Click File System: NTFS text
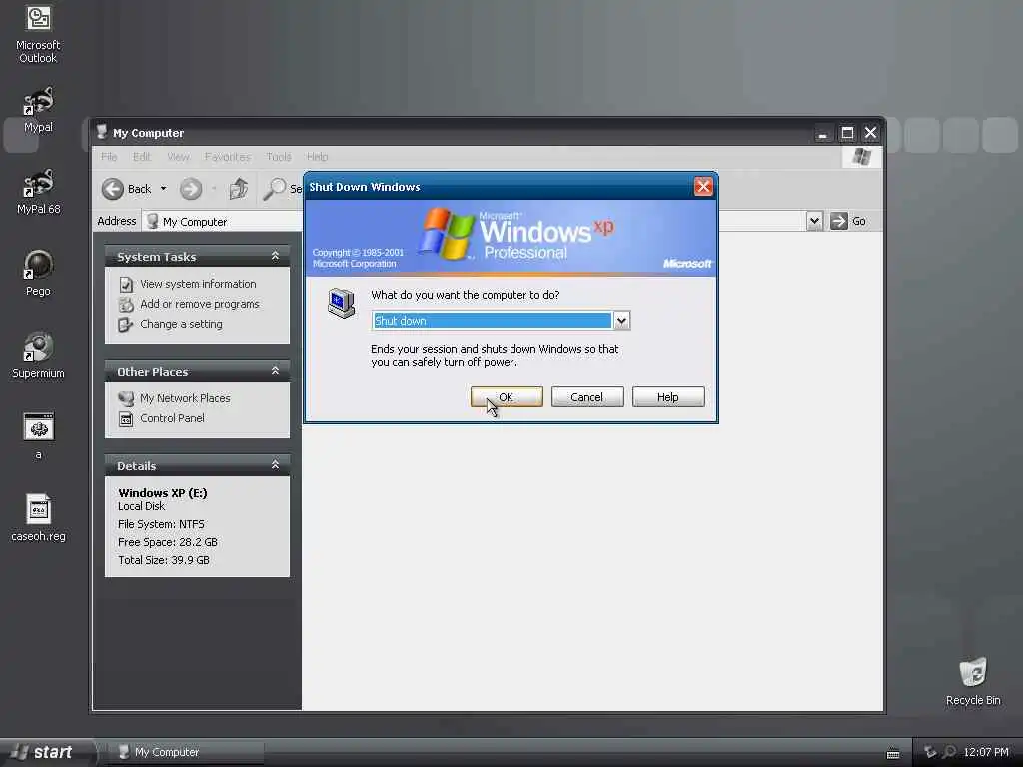The image size is (1023, 767). point(161,524)
